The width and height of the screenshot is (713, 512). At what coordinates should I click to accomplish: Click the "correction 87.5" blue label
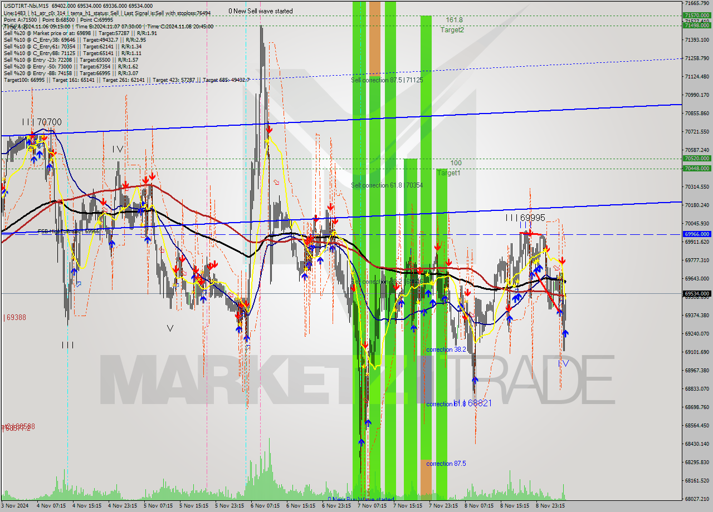446,463
